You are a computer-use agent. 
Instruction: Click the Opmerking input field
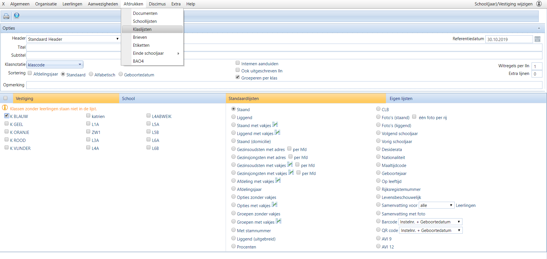(284, 85)
